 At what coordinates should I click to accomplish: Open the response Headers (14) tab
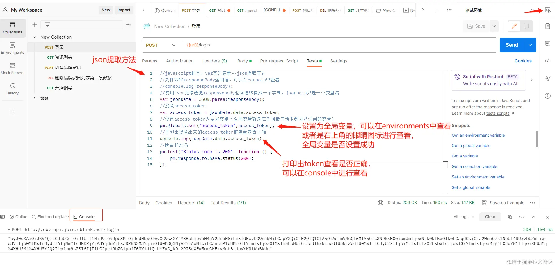191,203
